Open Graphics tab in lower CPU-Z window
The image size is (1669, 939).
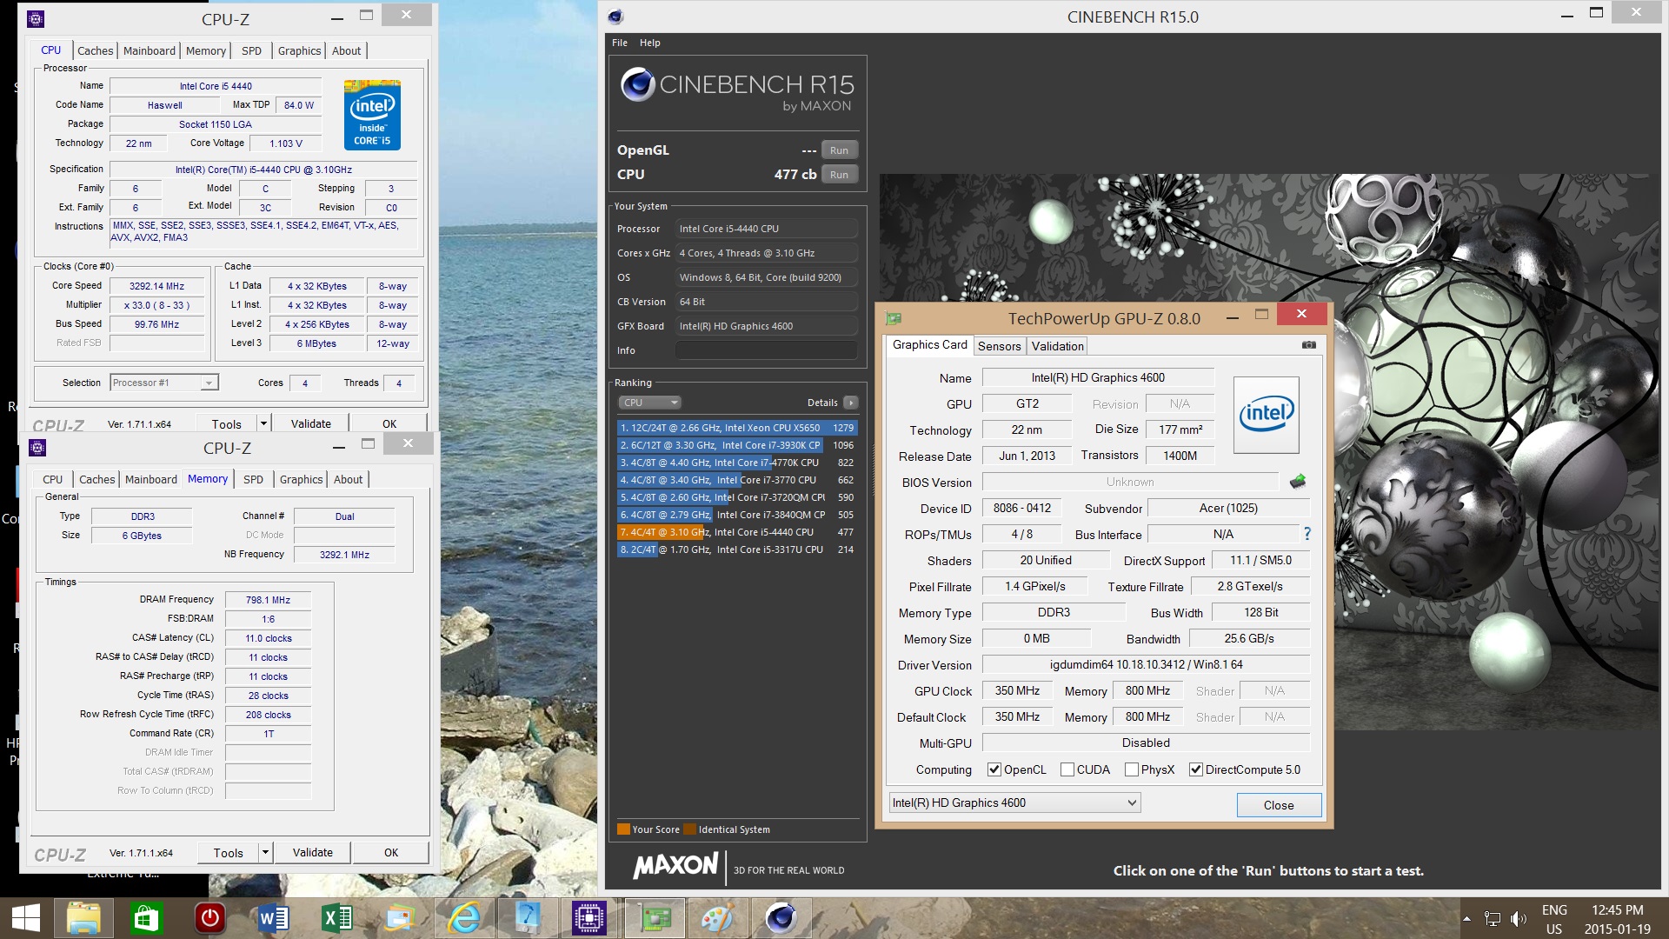[x=301, y=479]
